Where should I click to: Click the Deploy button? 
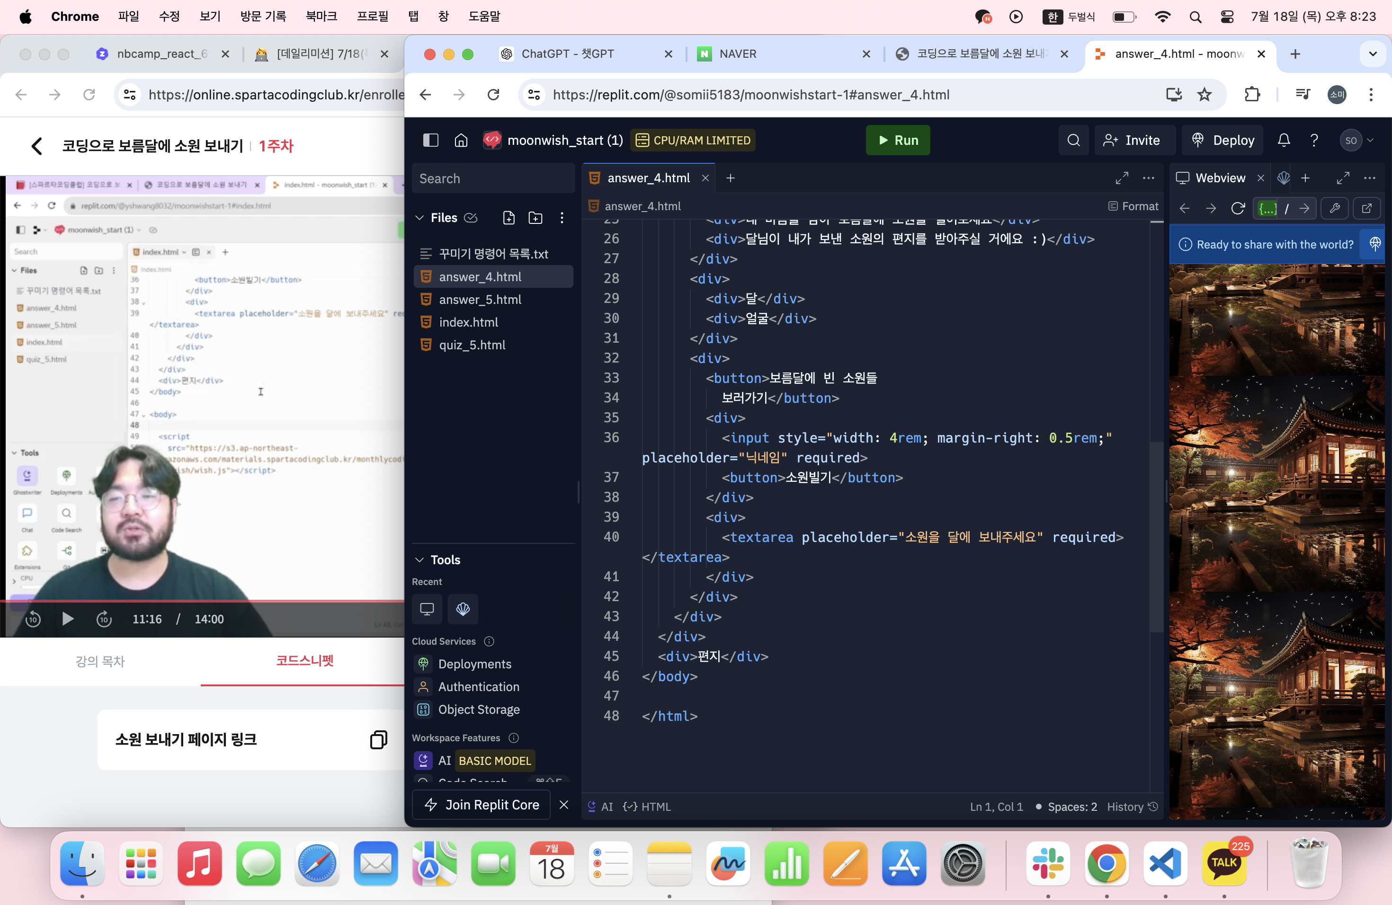coord(1223,140)
